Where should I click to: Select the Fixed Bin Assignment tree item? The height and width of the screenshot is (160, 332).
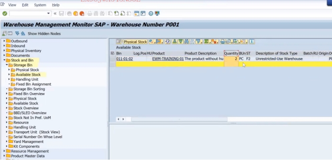click(34, 84)
